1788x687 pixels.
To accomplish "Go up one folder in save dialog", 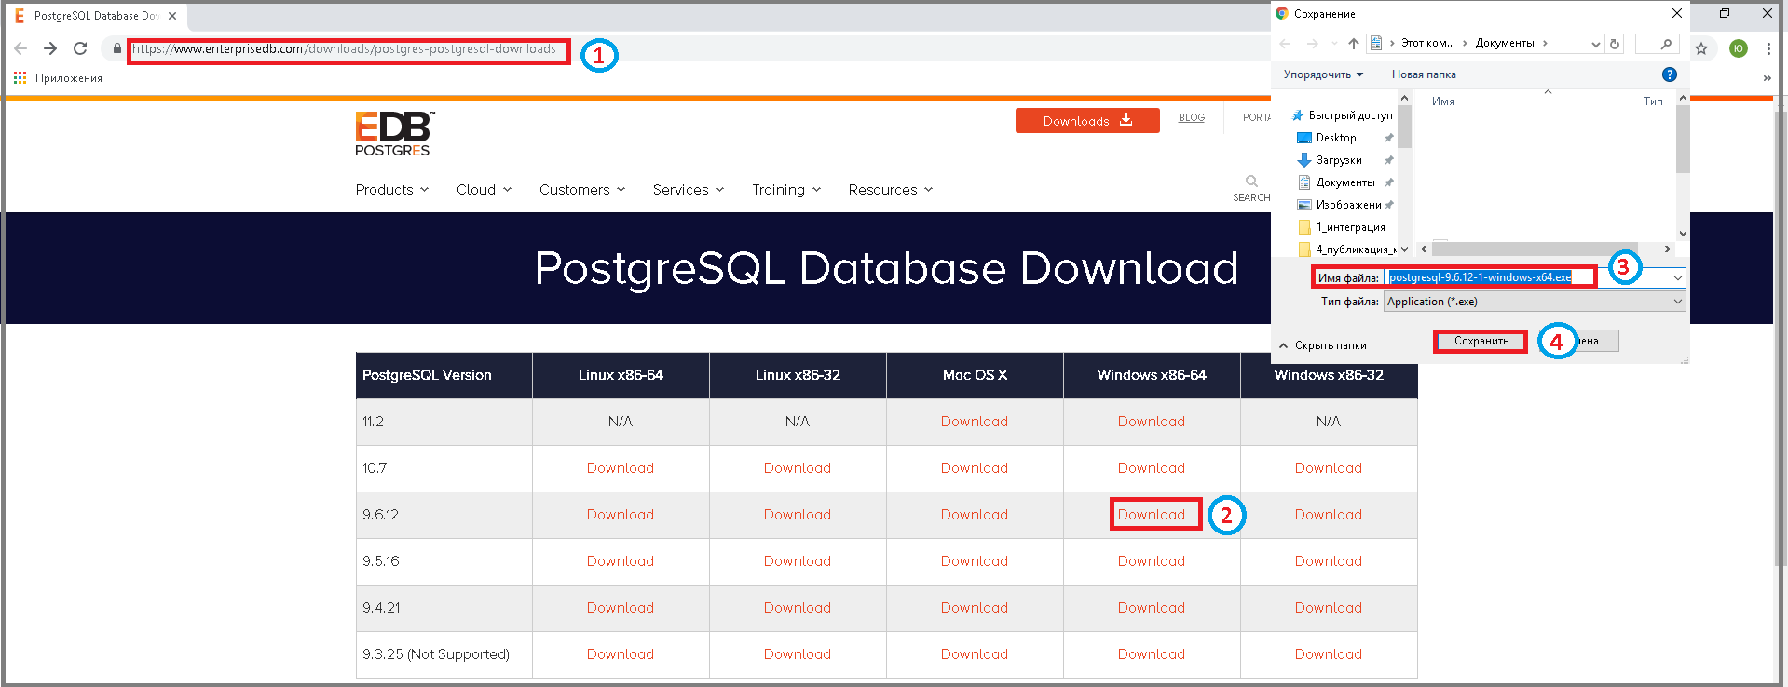I will tap(1354, 44).
